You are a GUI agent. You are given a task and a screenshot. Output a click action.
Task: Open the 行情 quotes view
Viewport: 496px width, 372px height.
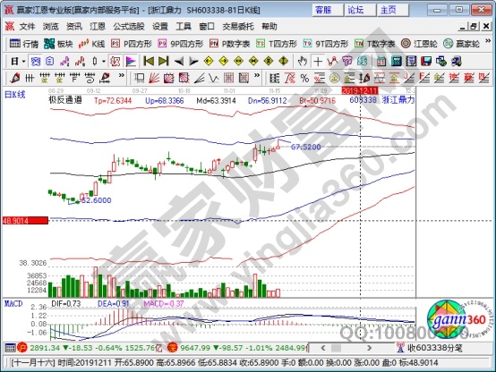pyautogui.click(x=23, y=44)
